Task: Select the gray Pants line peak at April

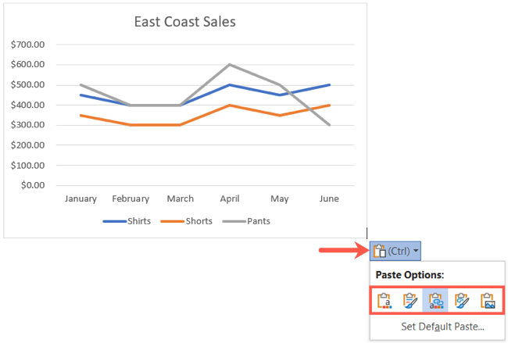Action: pyautogui.click(x=230, y=64)
